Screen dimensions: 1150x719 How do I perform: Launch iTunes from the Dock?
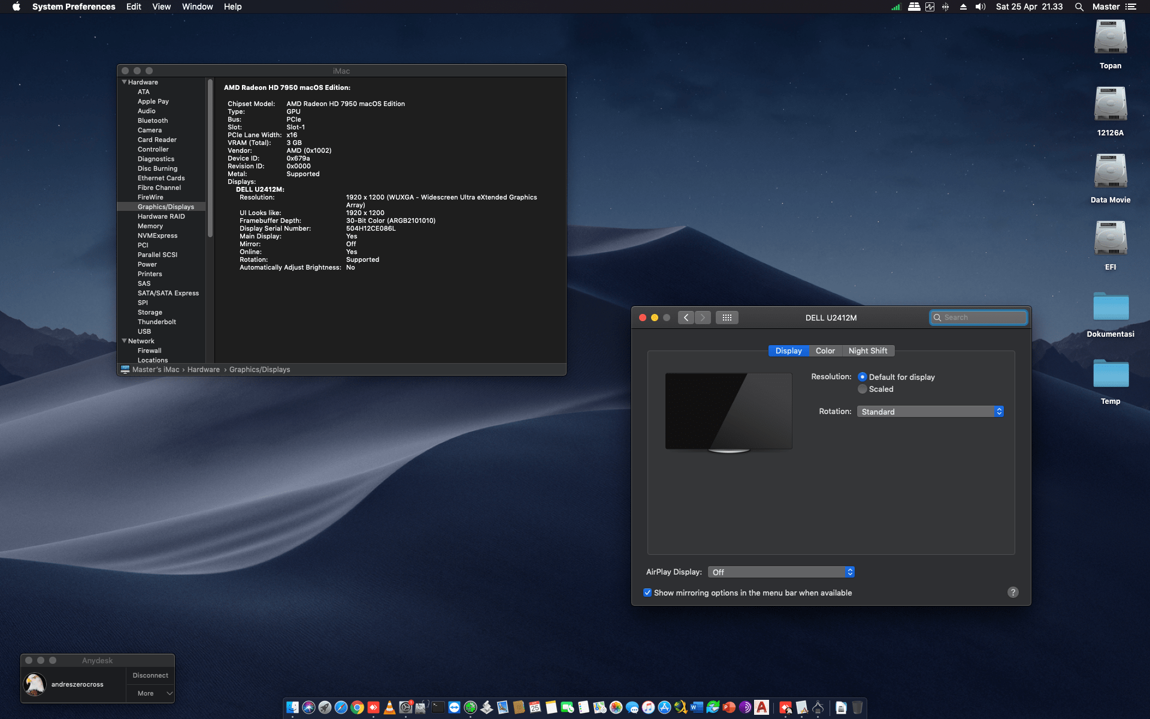[x=648, y=708]
